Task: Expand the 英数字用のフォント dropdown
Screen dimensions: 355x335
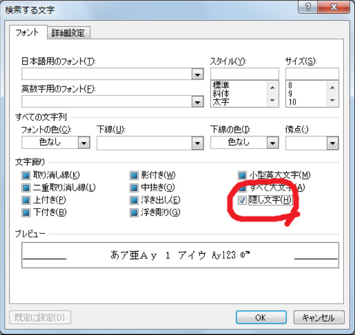Action: [197, 102]
